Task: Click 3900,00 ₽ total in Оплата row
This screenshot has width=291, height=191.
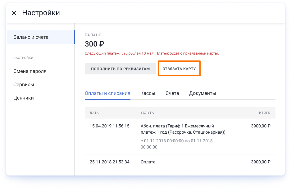Action: [x=261, y=162]
